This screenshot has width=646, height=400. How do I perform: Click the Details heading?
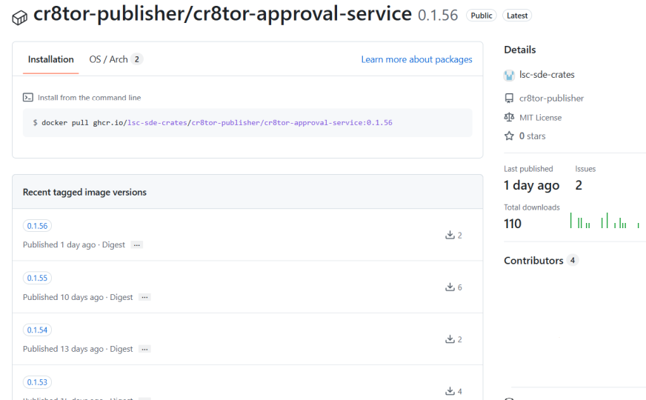coord(520,50)
